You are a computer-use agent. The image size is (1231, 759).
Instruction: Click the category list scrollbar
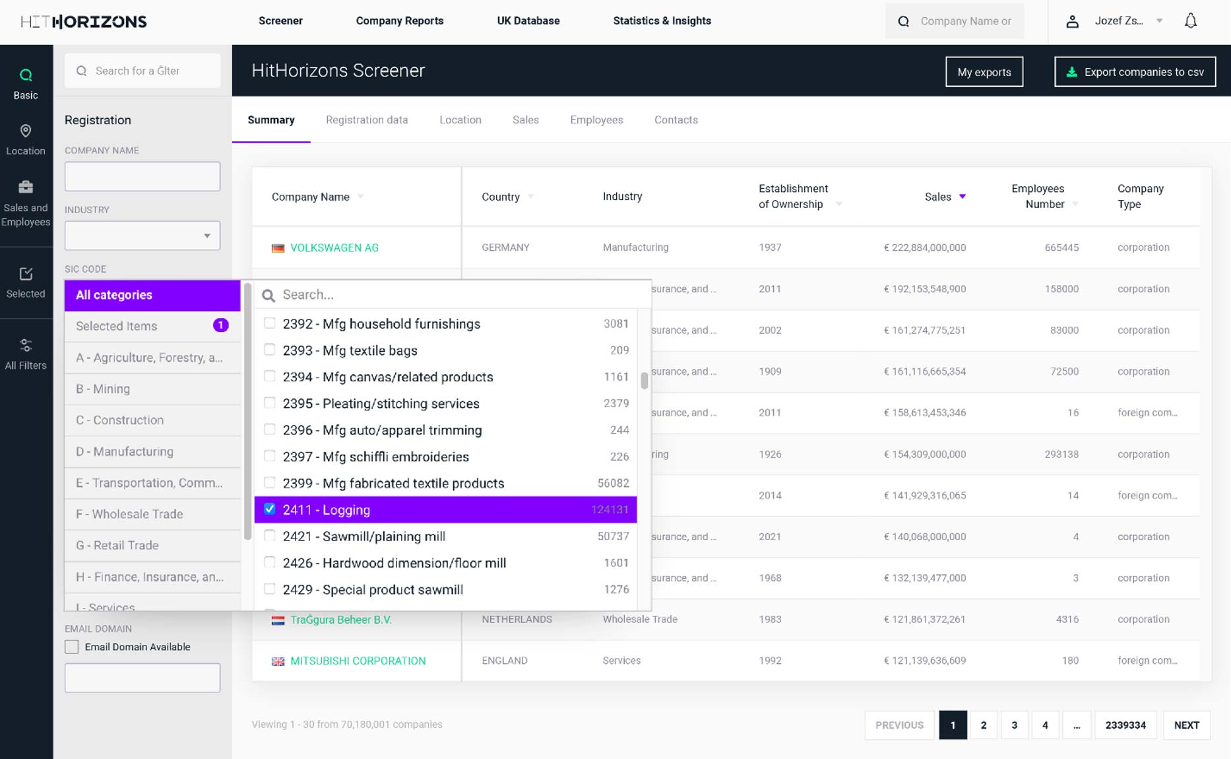[x=248, y=412]
